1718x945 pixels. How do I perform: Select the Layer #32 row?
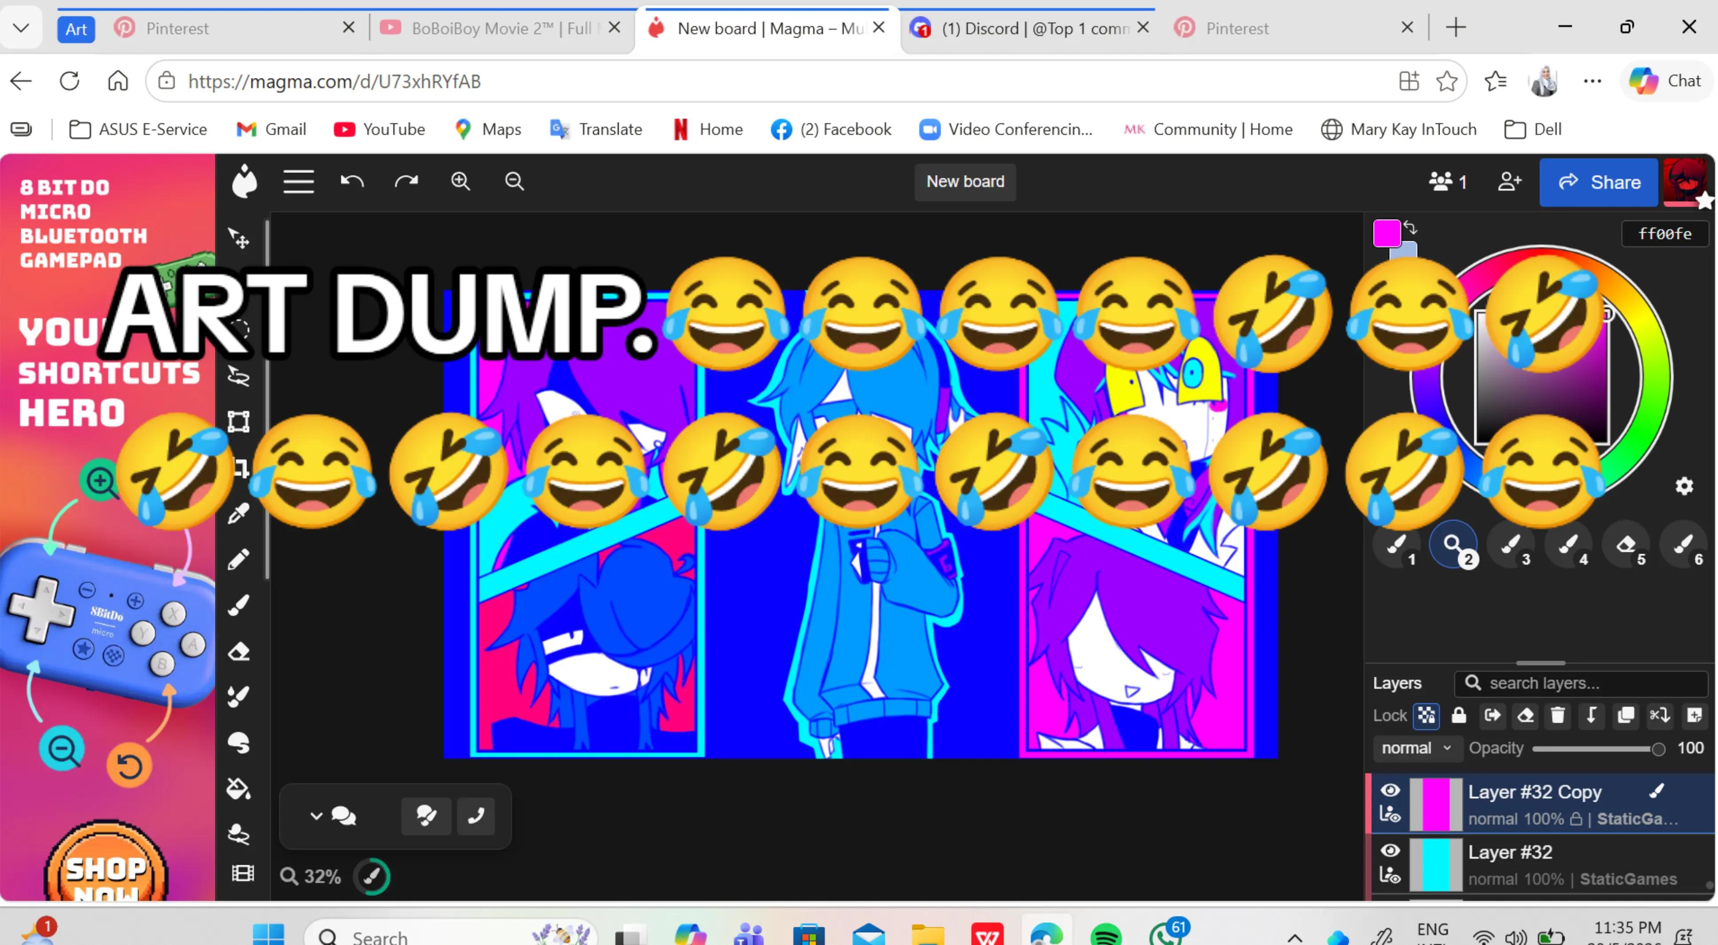click(1542, 864)
